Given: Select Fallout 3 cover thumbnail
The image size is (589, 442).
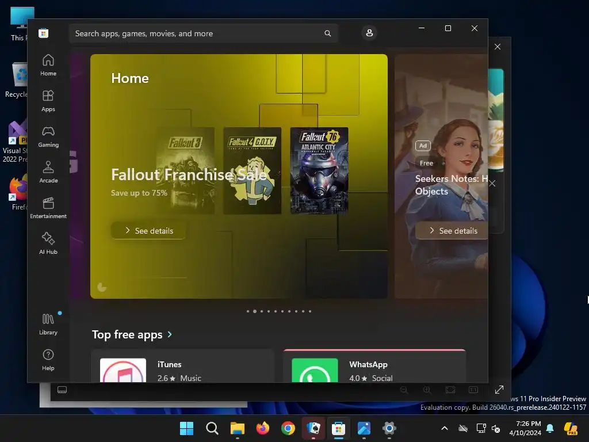Looking at the screenshot, I should 185,170.
